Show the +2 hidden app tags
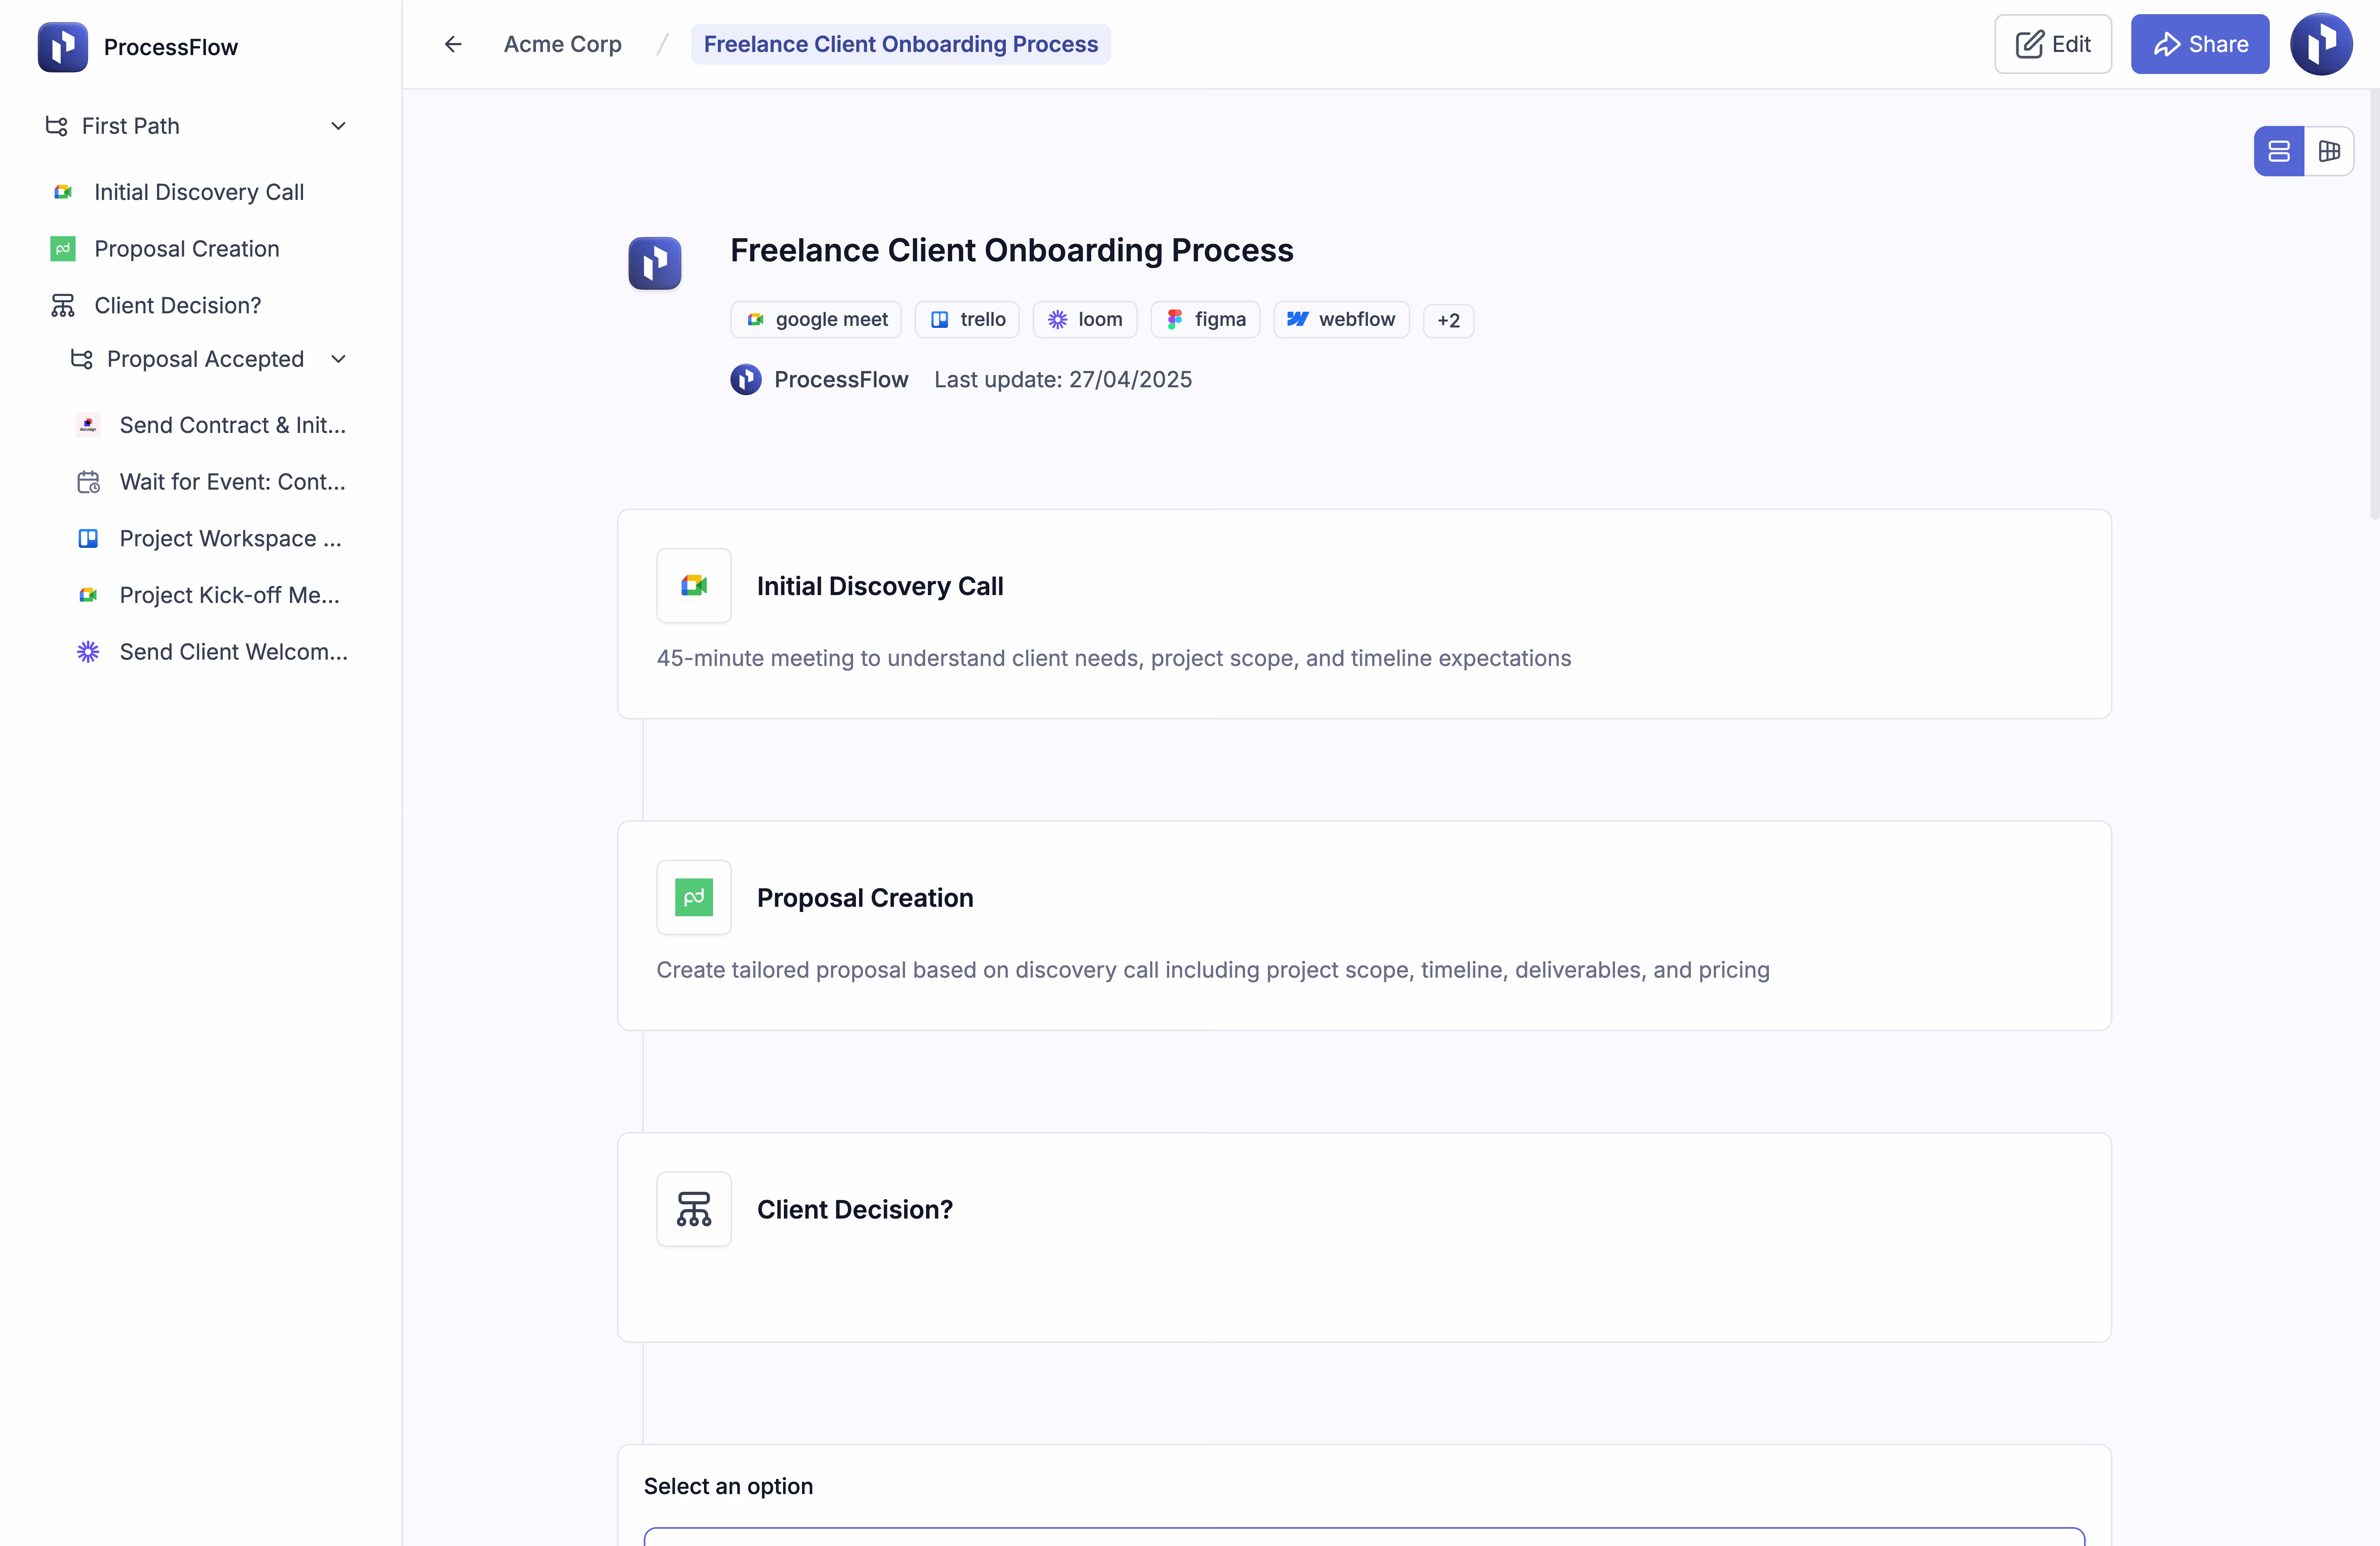The width and height of the screenshot is (2380, 1546). coord(1448,320)
